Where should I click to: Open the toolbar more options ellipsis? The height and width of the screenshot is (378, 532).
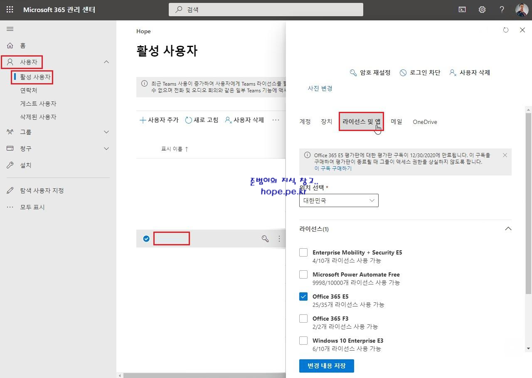276,120
